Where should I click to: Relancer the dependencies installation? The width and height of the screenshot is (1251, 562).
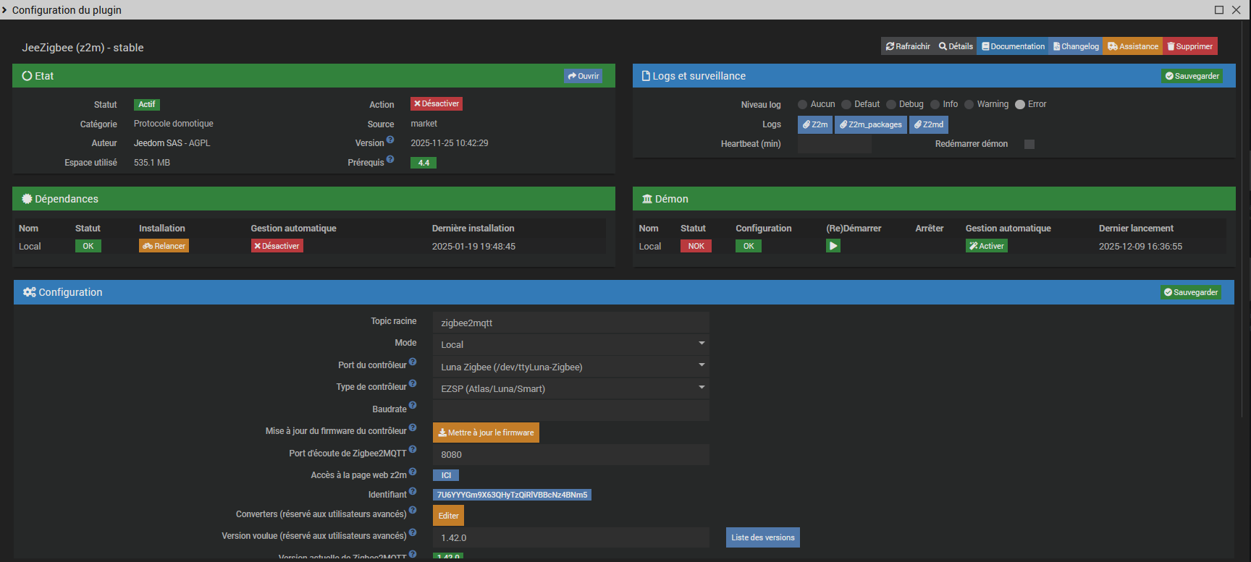point(164,246)
